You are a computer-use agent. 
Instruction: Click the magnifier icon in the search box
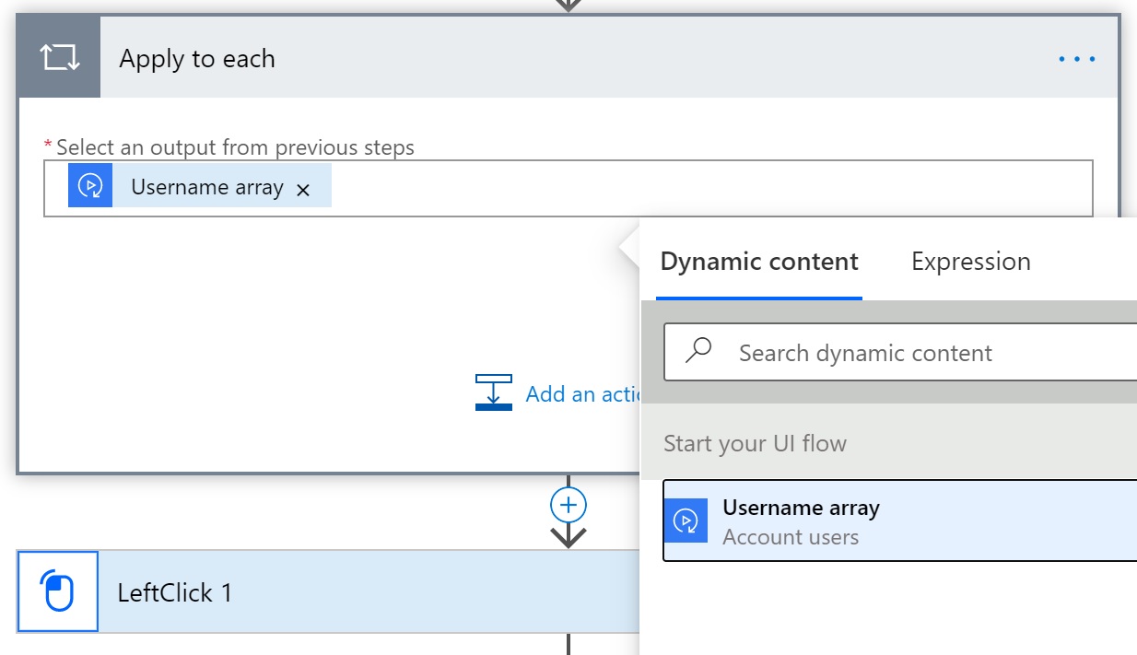[x=699, y=350]
